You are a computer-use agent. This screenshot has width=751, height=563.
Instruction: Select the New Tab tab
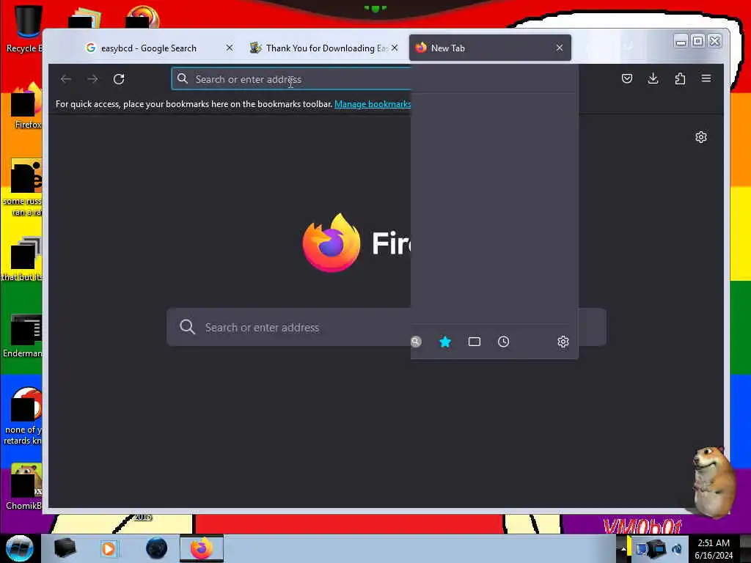click(x=490, y=48)
